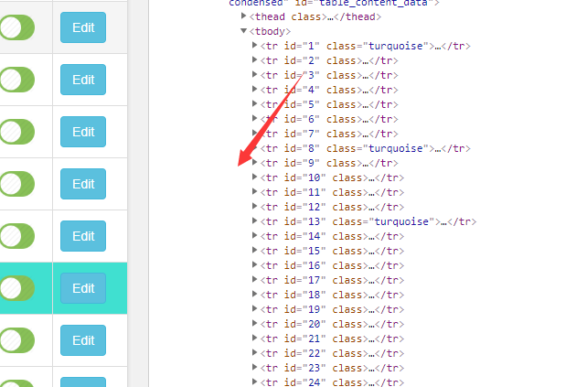Click Edit just below the turquoise row
Image resolution: width=587 pixels, height=387 pixels.
tap(83, 340)
